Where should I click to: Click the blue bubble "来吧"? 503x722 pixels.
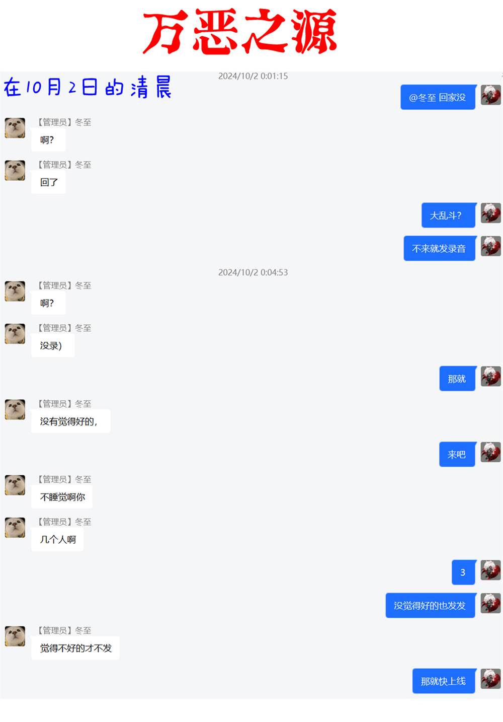coord(457,455)
